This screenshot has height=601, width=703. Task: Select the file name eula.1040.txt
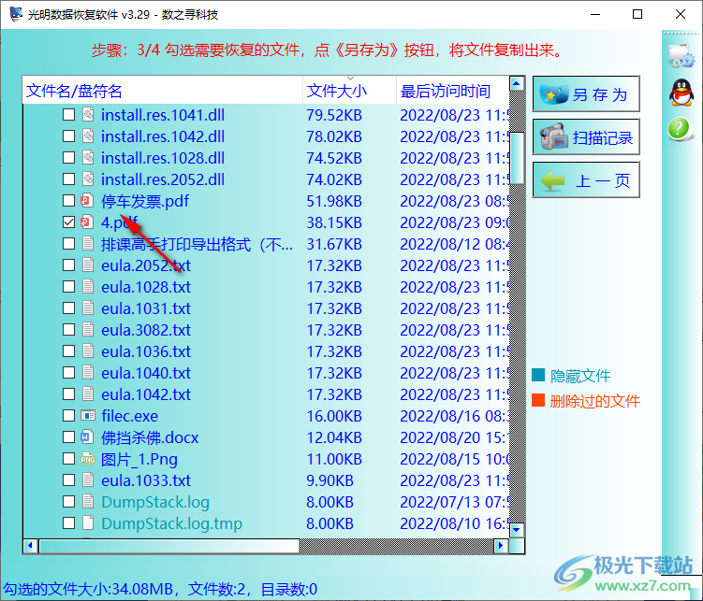(146, 373)
